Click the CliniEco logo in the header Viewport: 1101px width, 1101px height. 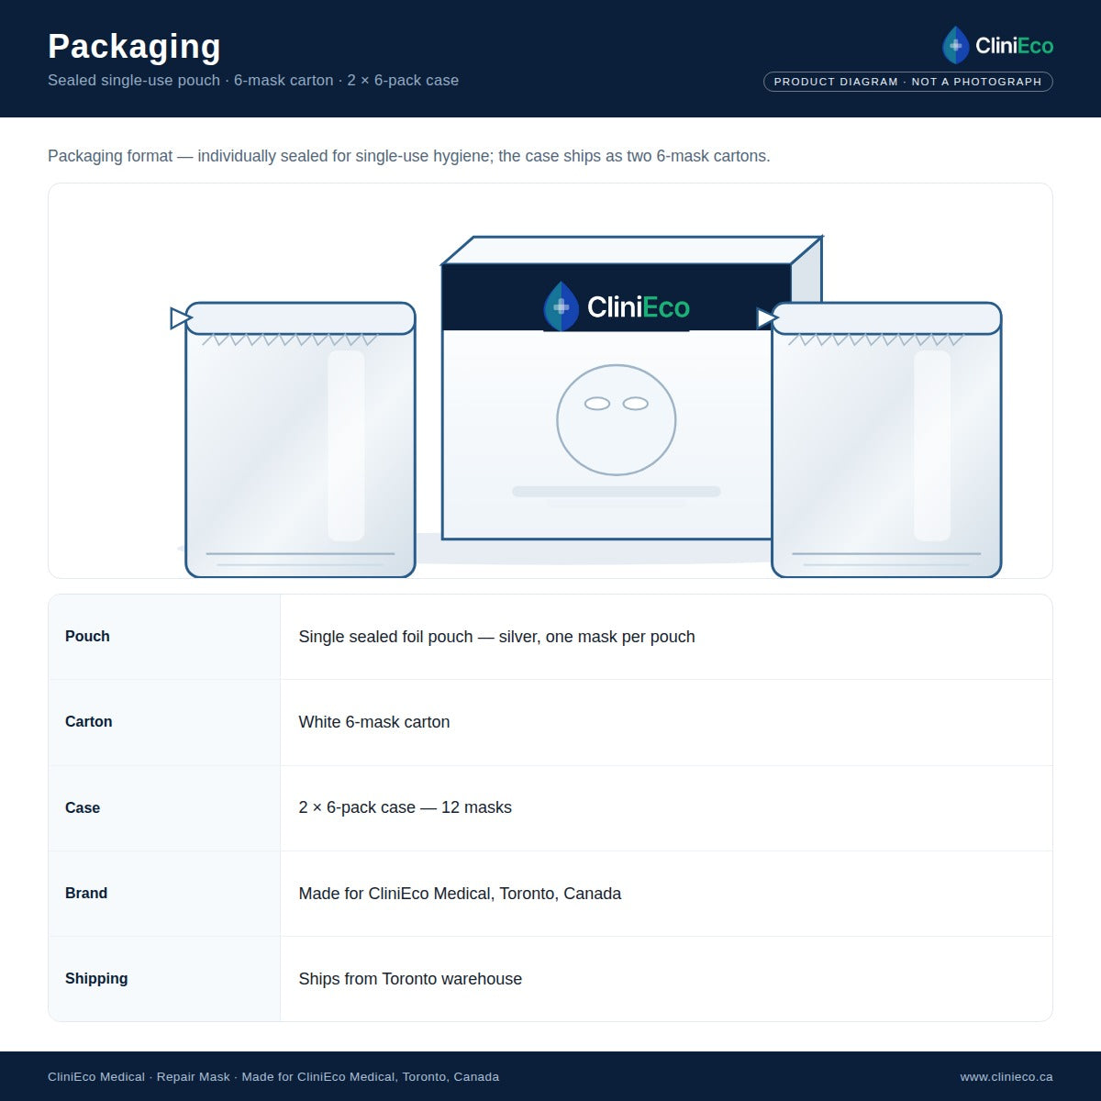[x=997, y=45]
